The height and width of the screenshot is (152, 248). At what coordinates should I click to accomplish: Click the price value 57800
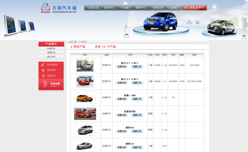pos(157,65)
